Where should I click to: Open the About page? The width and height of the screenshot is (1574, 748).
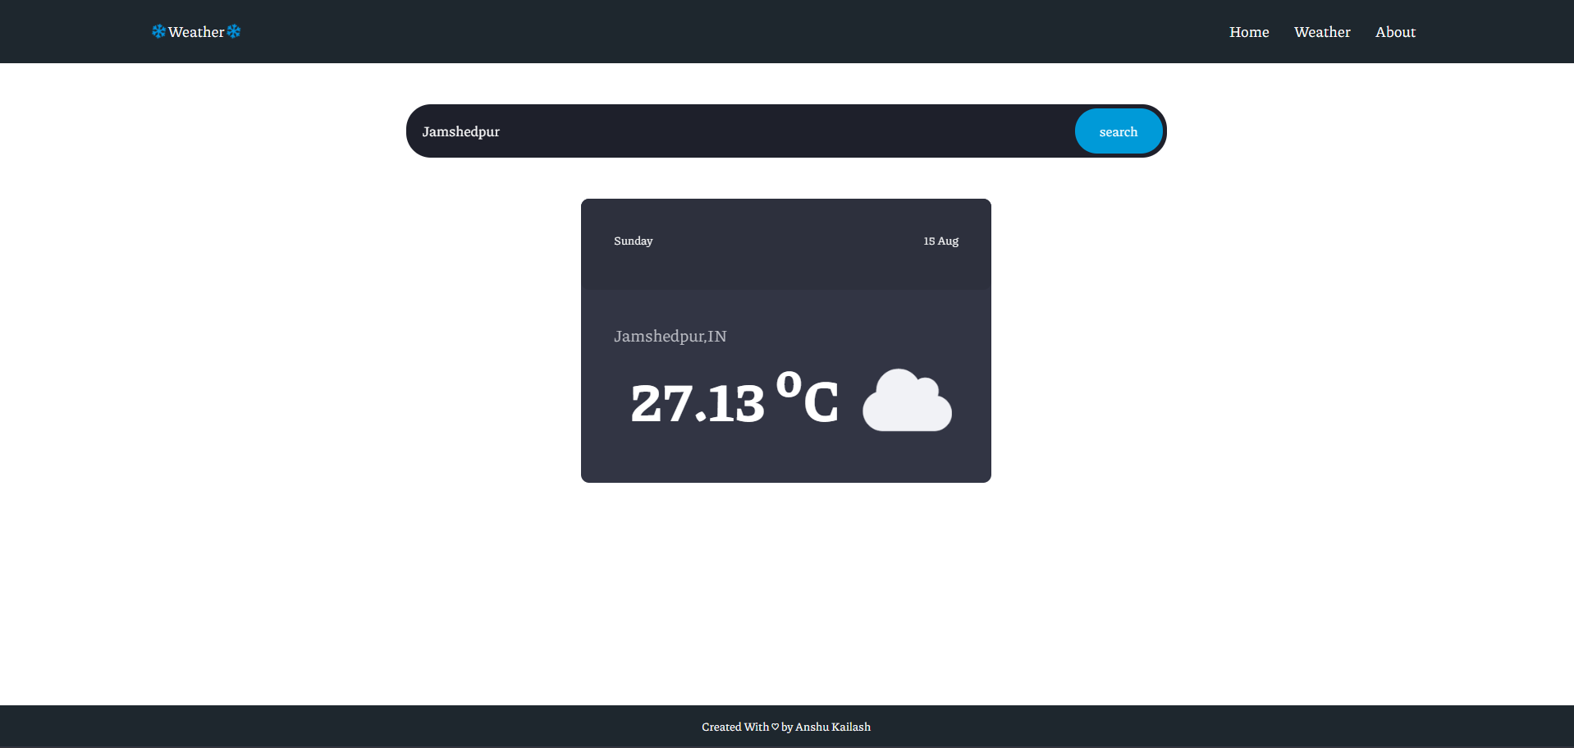(1394, 31)
